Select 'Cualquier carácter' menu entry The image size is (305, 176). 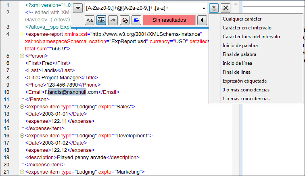click(x=242, y=19)
